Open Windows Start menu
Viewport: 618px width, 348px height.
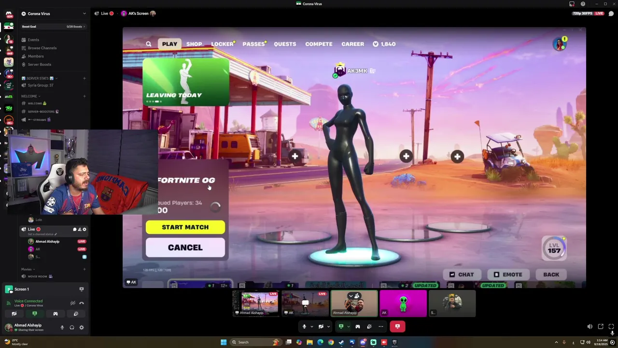coord(224,342)
